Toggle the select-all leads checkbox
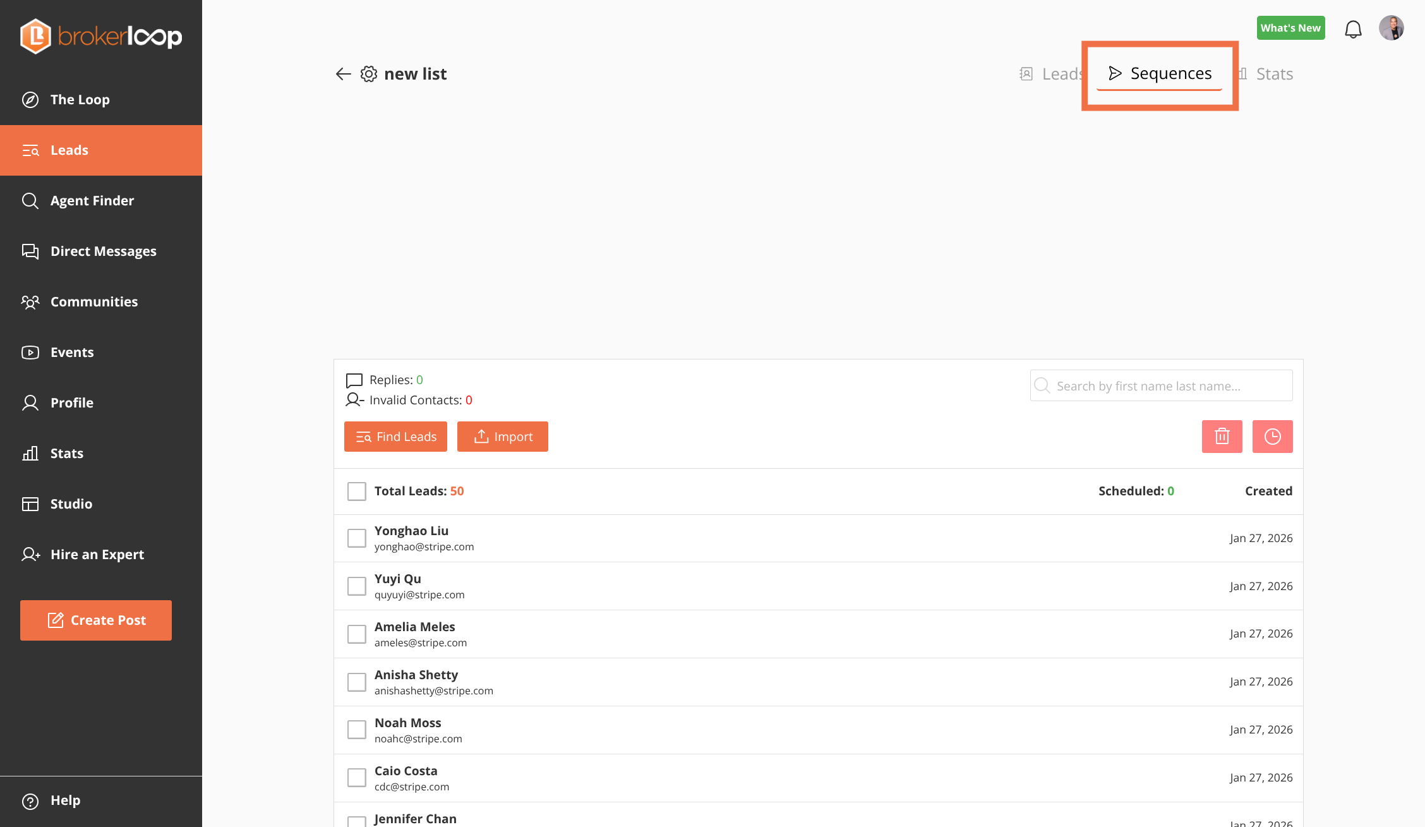Screen dimensions: 1425x827 point(356,491)
